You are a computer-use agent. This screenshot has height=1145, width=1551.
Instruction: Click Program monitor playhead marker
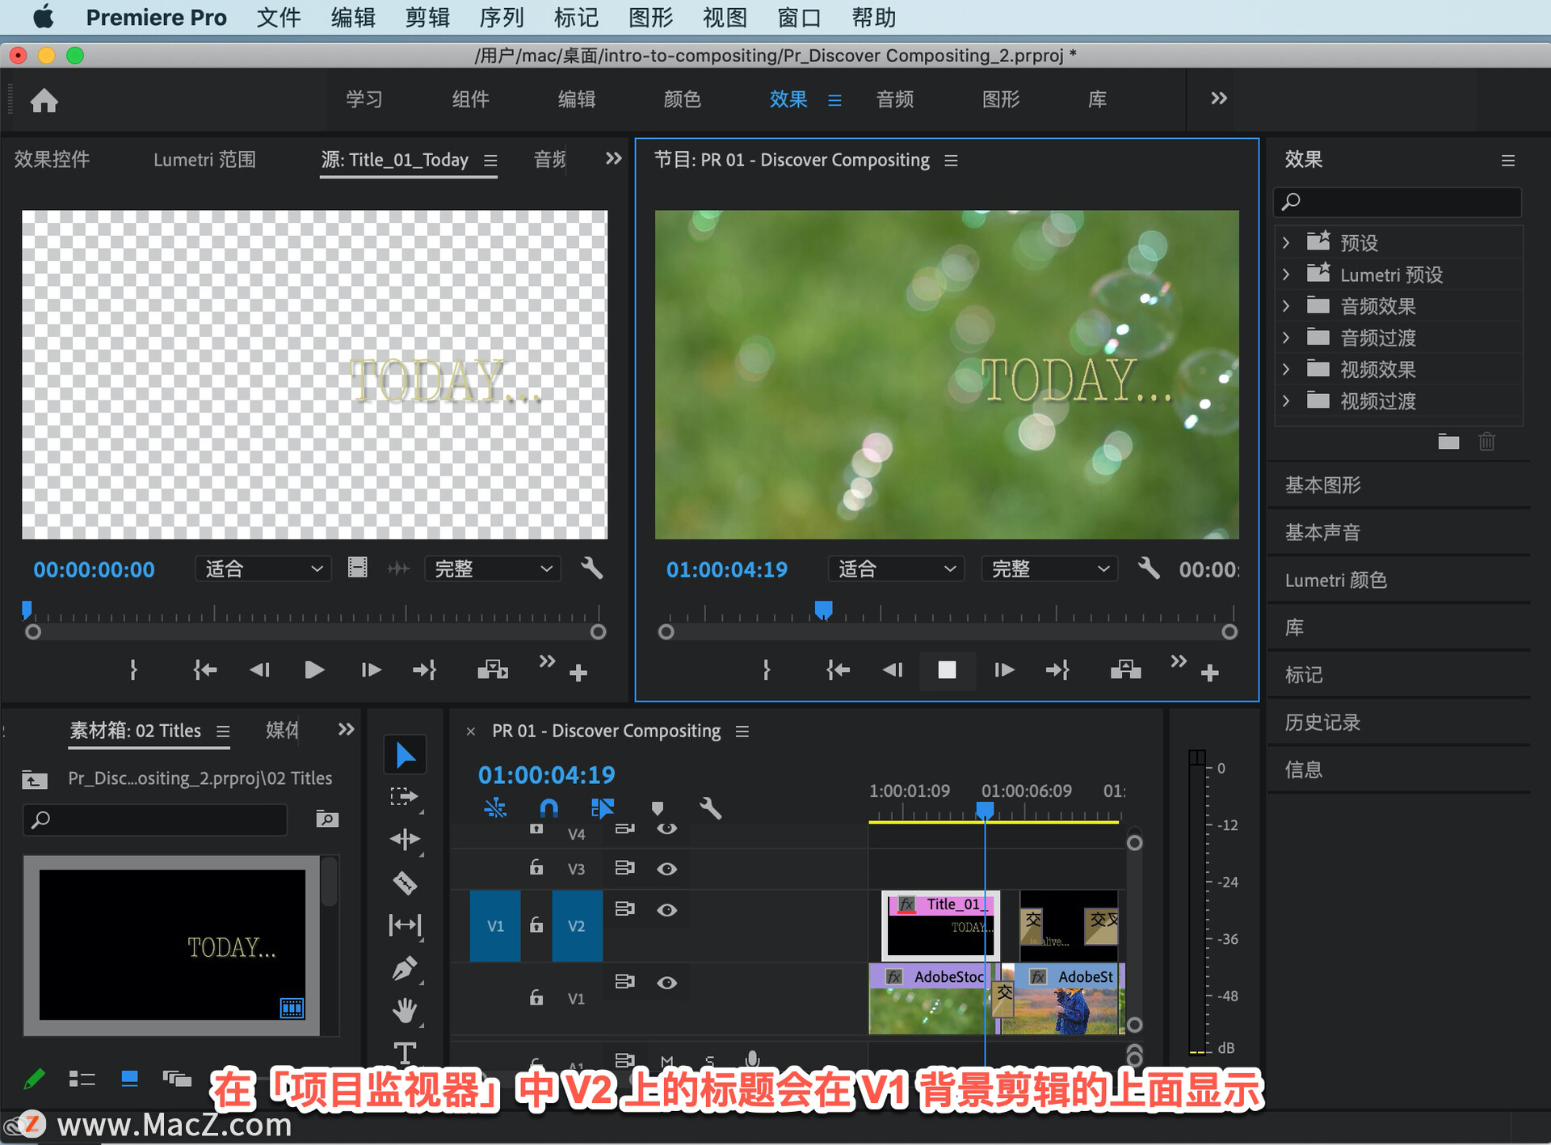point(823,610)
